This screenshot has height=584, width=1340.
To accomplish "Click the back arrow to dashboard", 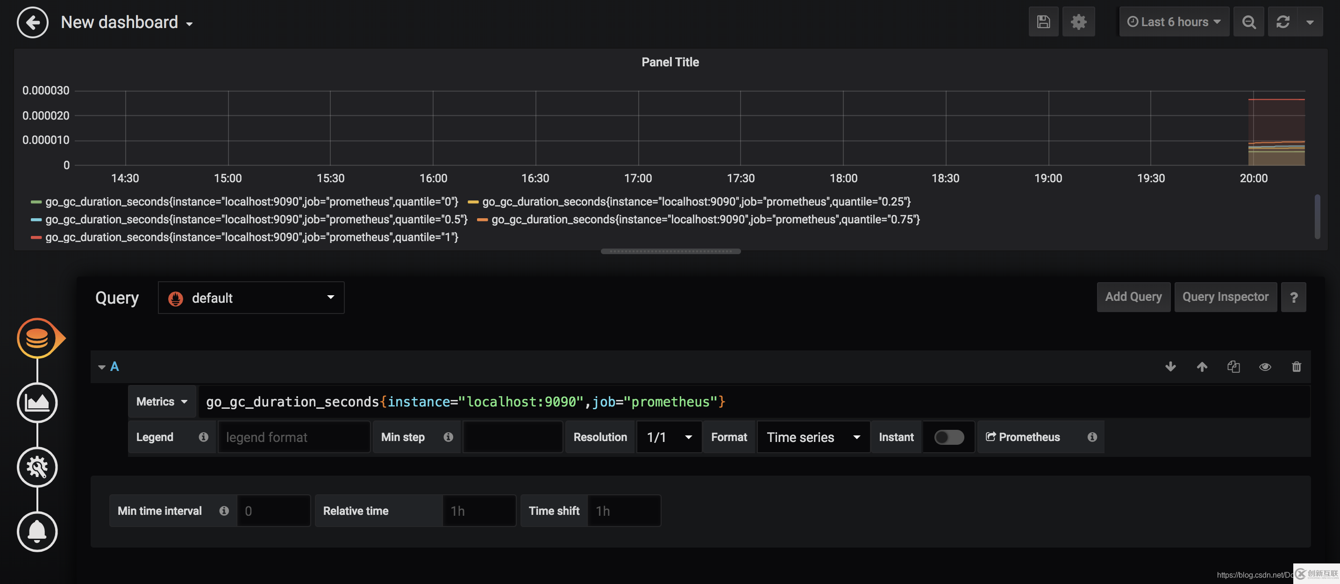I will pyautogui.click(x=32, y=22).
